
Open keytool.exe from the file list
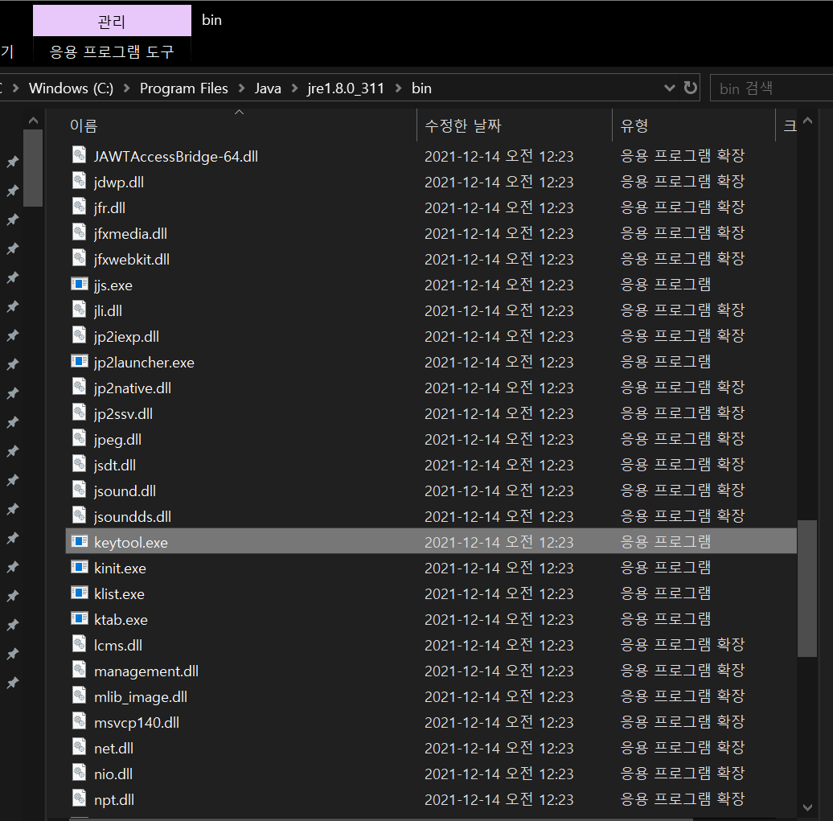click(x=130, y=542)
